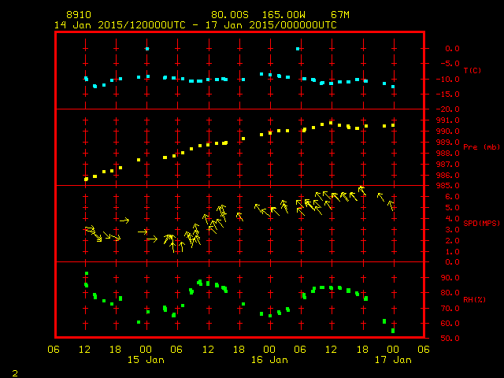Click the -5.0 temperature tick label
This screenshot has height=378, width=504.
pos(450,63)
